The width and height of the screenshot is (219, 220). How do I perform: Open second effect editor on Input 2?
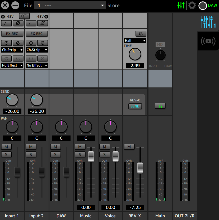(43, 58)
